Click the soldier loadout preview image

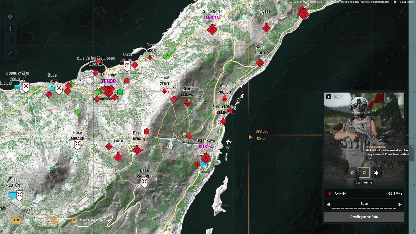click(364, 139)
